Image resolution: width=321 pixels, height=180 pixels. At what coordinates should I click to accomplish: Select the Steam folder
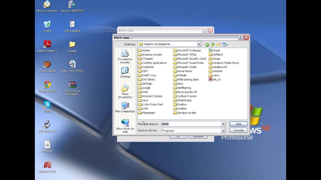click(214, 59)
